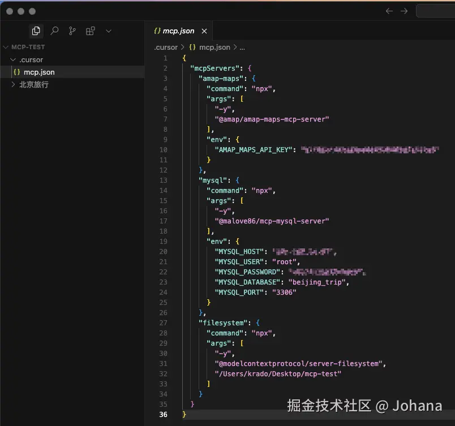Switch to the mcp.json editor tab
Image resolution: width=455 pixels, height=426 pixels.
coord(178,32)
